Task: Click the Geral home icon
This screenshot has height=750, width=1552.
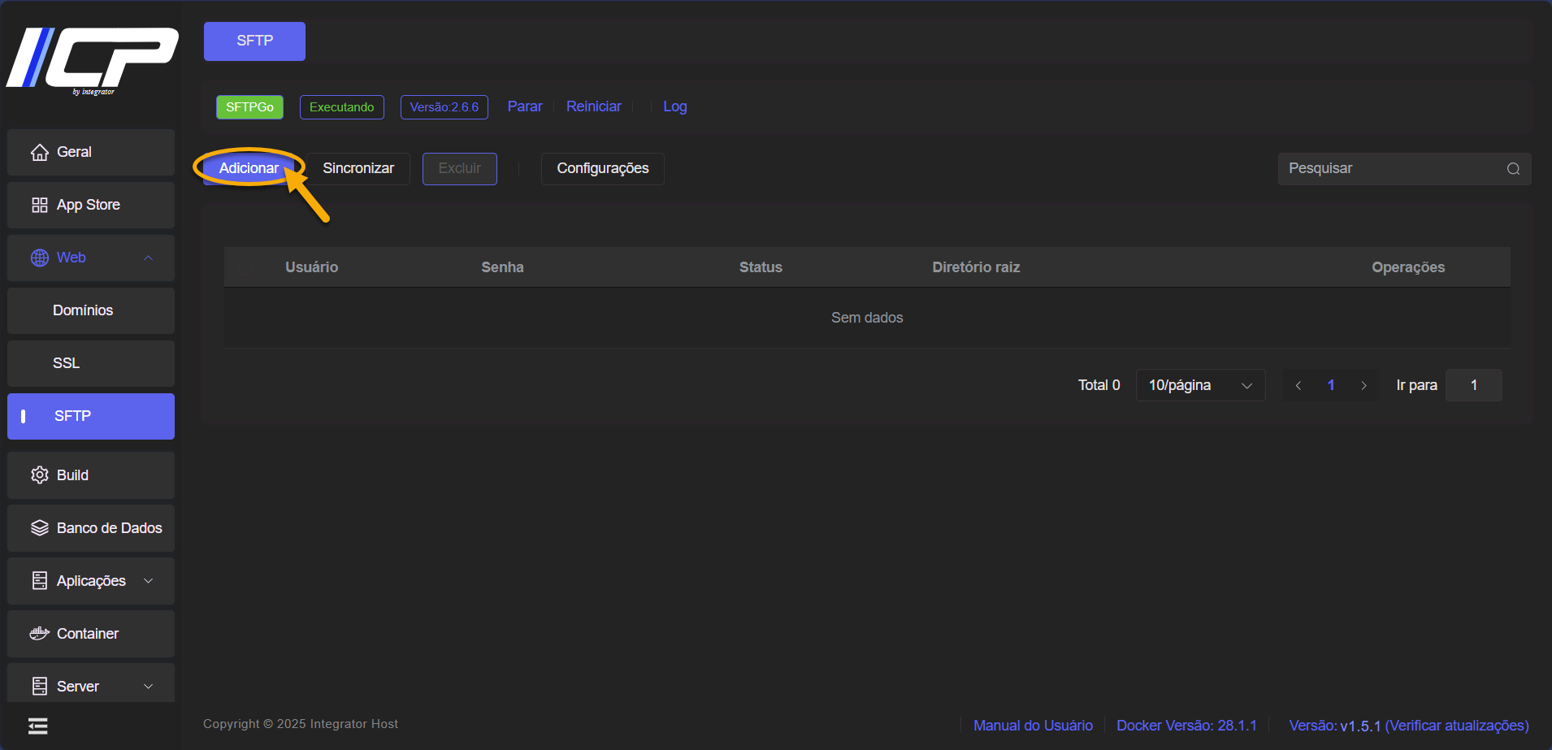Action: point(39,152)
